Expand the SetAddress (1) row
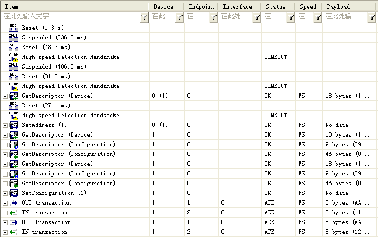378x237 pixels. pos(5,125)
